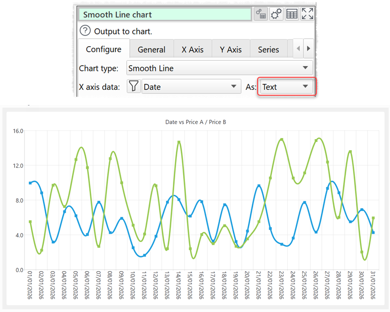Click the X axis data filter funnel icon
The image size is (390, 312).
pos(133,87)
